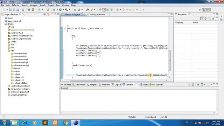This screenshot has width=224, height=126.
Task: Select AndroidManifest.xml in Project Explorer
Action: tap(20, 86)
